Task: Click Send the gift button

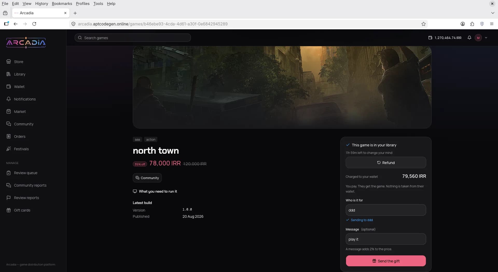Action: click(386, 261)
